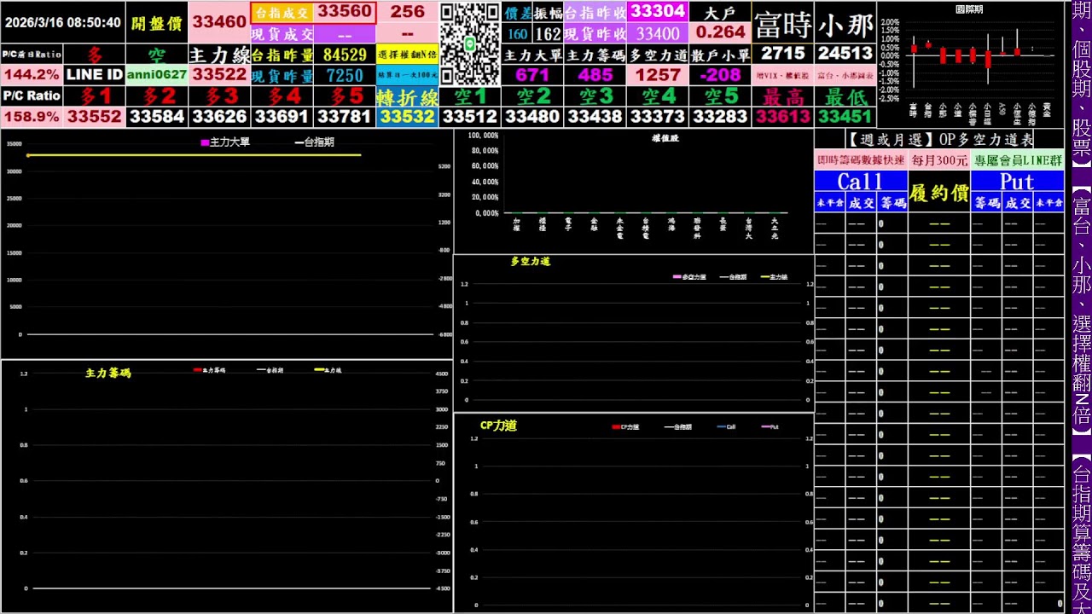Open the 富台、小那圖表 link cell
Viewport: 1092px width, 614px height.
pyautogui.click(x=845, y=75)
